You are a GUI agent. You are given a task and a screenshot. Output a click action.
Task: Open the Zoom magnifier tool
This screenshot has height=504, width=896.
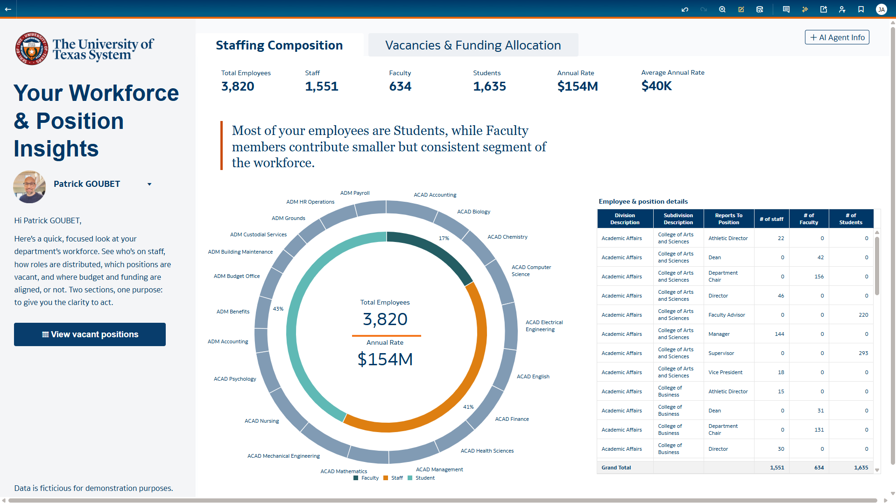(x=722, y=9)
